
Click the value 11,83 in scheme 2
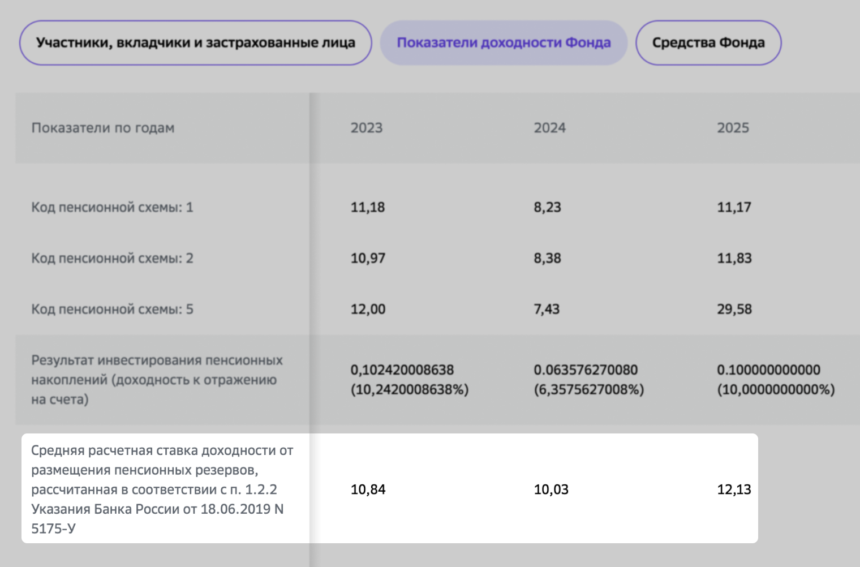click(x=735, y=258)
